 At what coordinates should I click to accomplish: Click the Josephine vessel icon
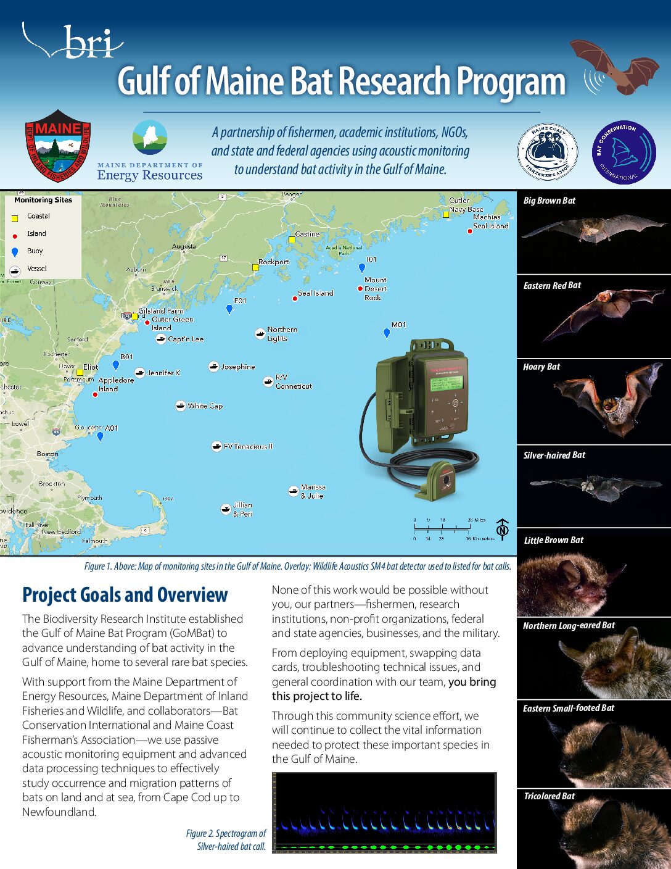tap(213, 367)
